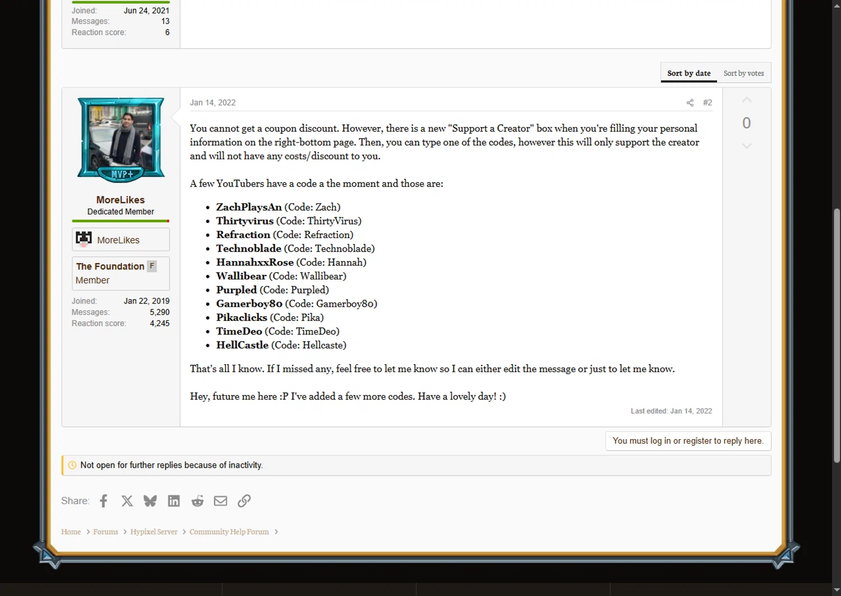Screen dimensions: 841x596
Task: Downvote the MoreLikes post
Action: [x=747, y=146]
